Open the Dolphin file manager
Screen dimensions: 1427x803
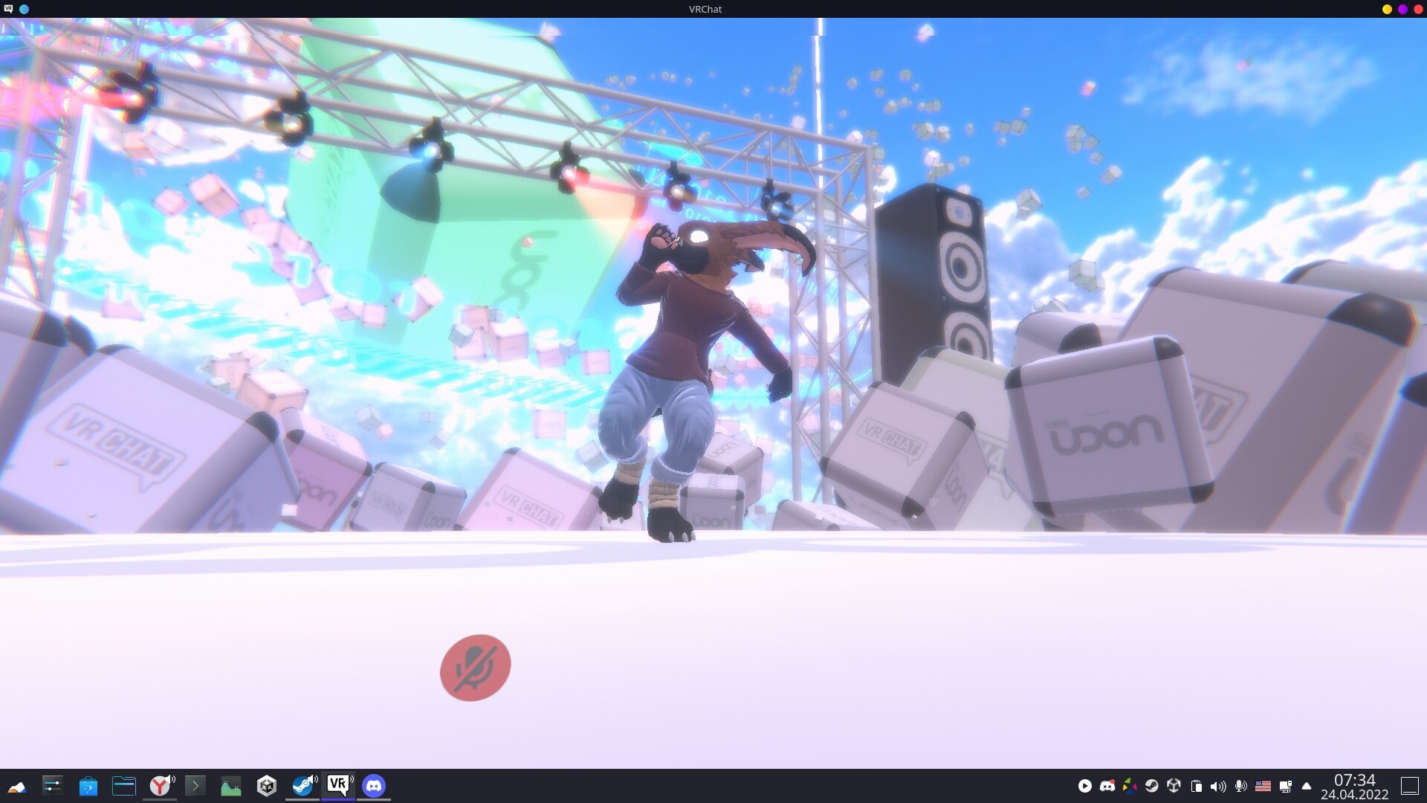point(123,785)
